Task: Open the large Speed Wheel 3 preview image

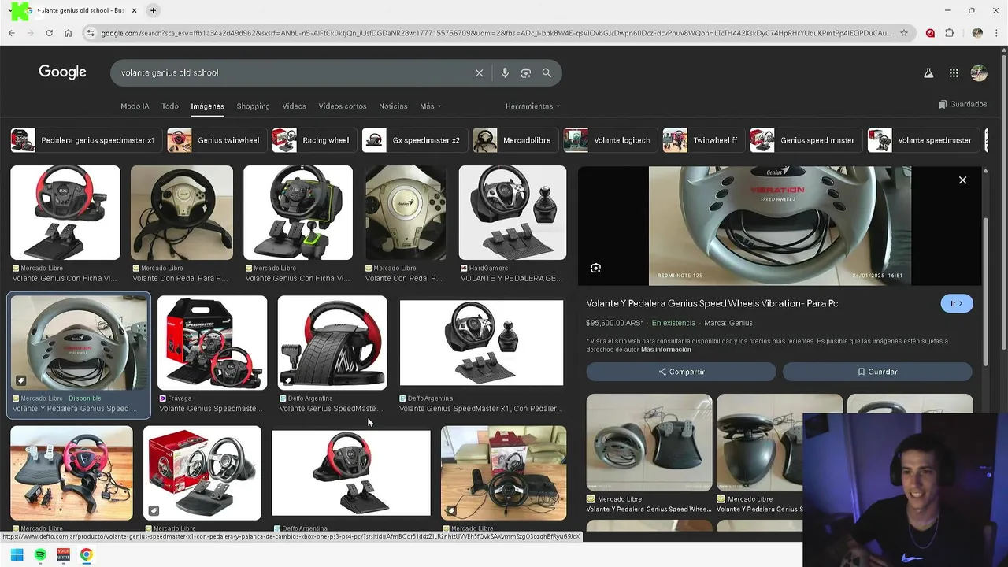Action: tap(780, 226)
